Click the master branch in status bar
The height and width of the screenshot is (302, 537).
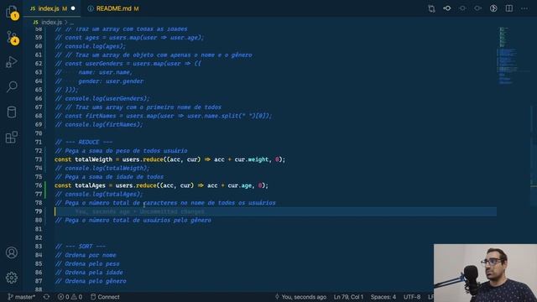pos(21,297)
